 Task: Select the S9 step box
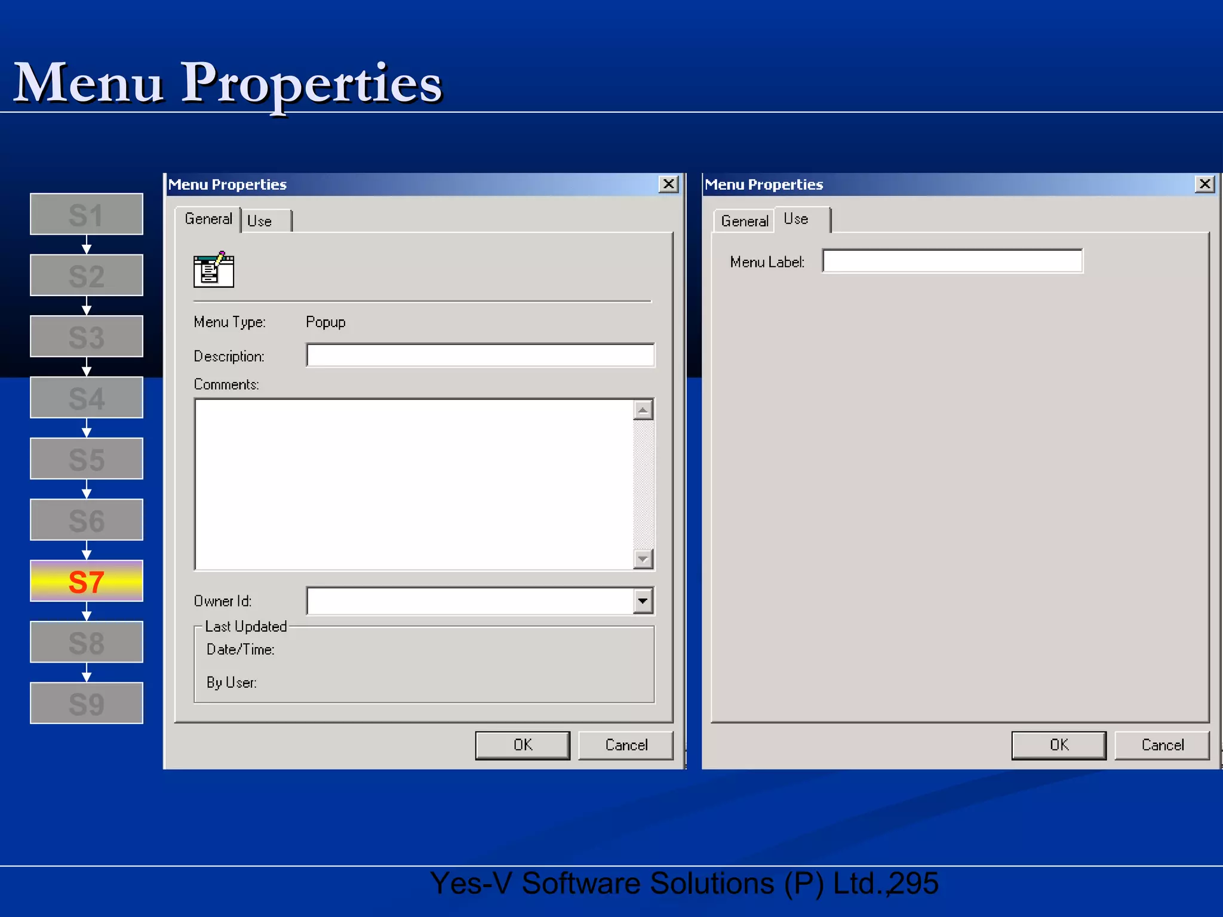point(87,703)
